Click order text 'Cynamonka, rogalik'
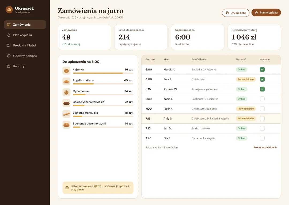Viewport: 289px width, 205px height. coord(203,138)
